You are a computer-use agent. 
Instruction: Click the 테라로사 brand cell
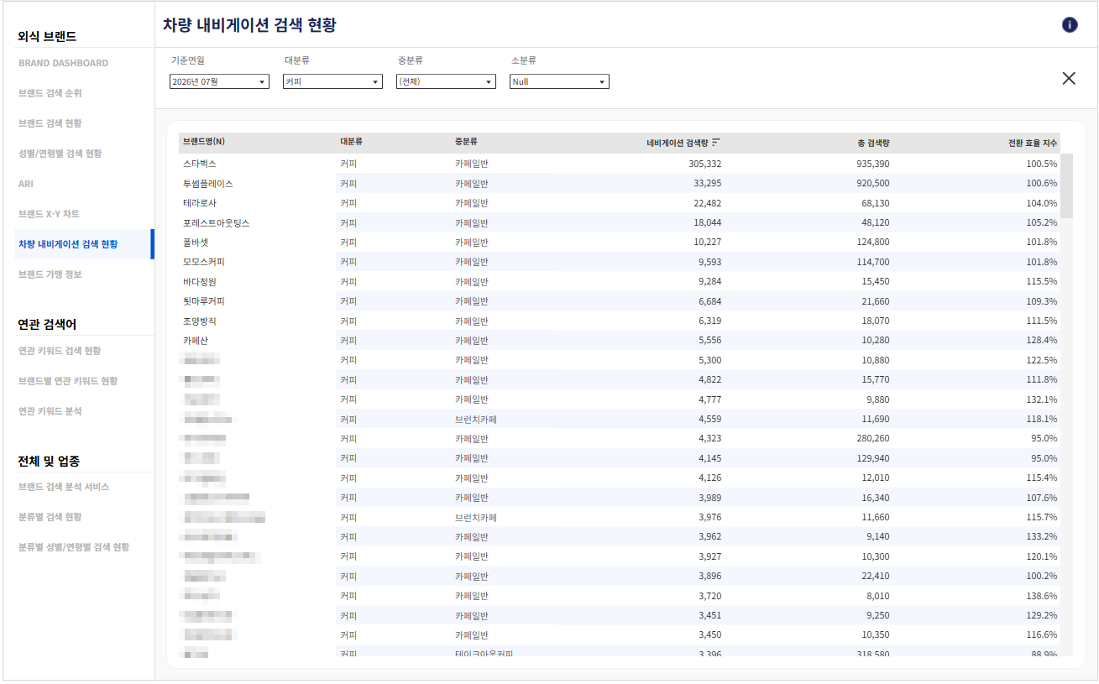(199, 203)
